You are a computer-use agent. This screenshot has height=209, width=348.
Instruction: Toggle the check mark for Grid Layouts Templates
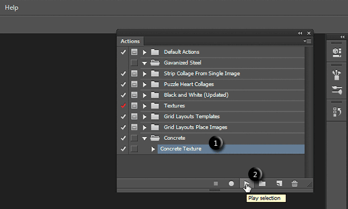pos(123,116)
